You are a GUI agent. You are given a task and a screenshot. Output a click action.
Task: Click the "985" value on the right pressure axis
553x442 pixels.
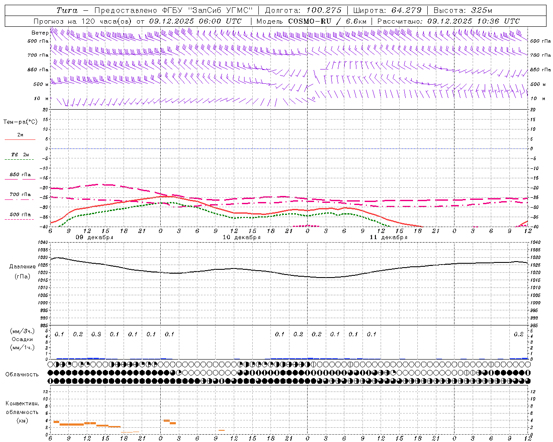click(x=534, y=325)
